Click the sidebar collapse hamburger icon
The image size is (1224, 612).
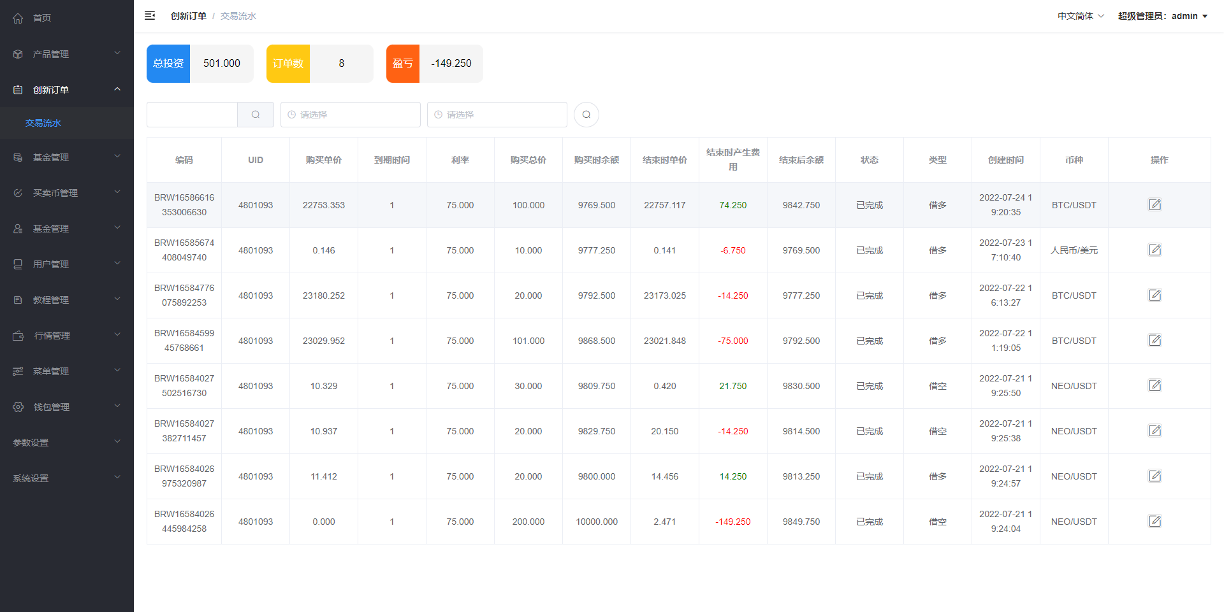[x=150, y=16]
